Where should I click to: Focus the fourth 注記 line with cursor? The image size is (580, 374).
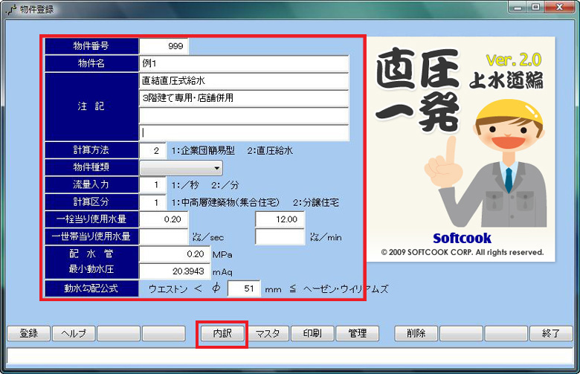coord(244,133)
